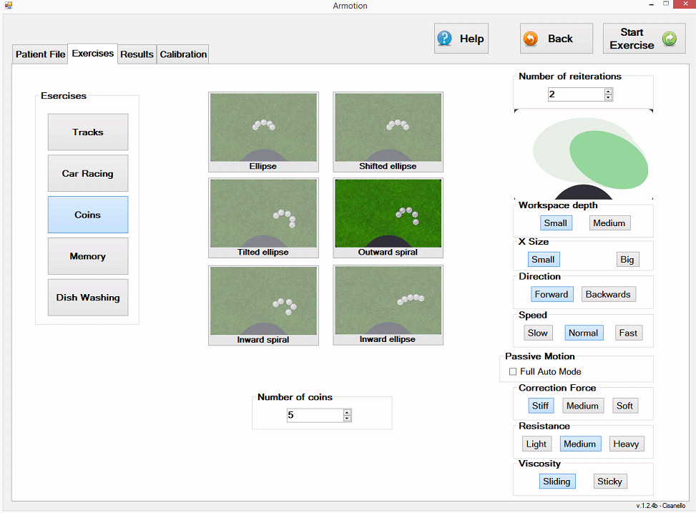Set Correction Force to Soft

624,406
